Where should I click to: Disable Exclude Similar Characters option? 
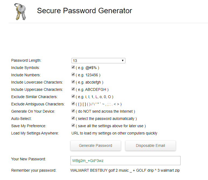73,96
